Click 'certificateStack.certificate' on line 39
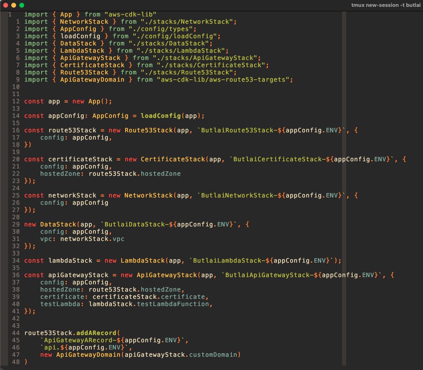The width and height of the screenshot is (423, 370). pos(149,297)
